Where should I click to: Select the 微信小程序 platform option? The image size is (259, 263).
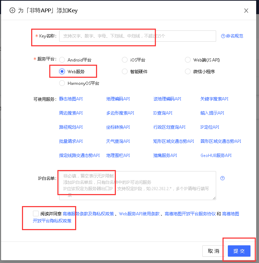tap(188, 71)
